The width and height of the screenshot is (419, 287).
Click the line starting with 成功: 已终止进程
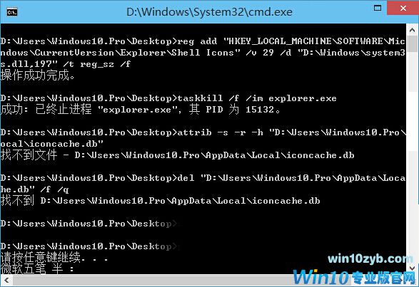(141, 110)
